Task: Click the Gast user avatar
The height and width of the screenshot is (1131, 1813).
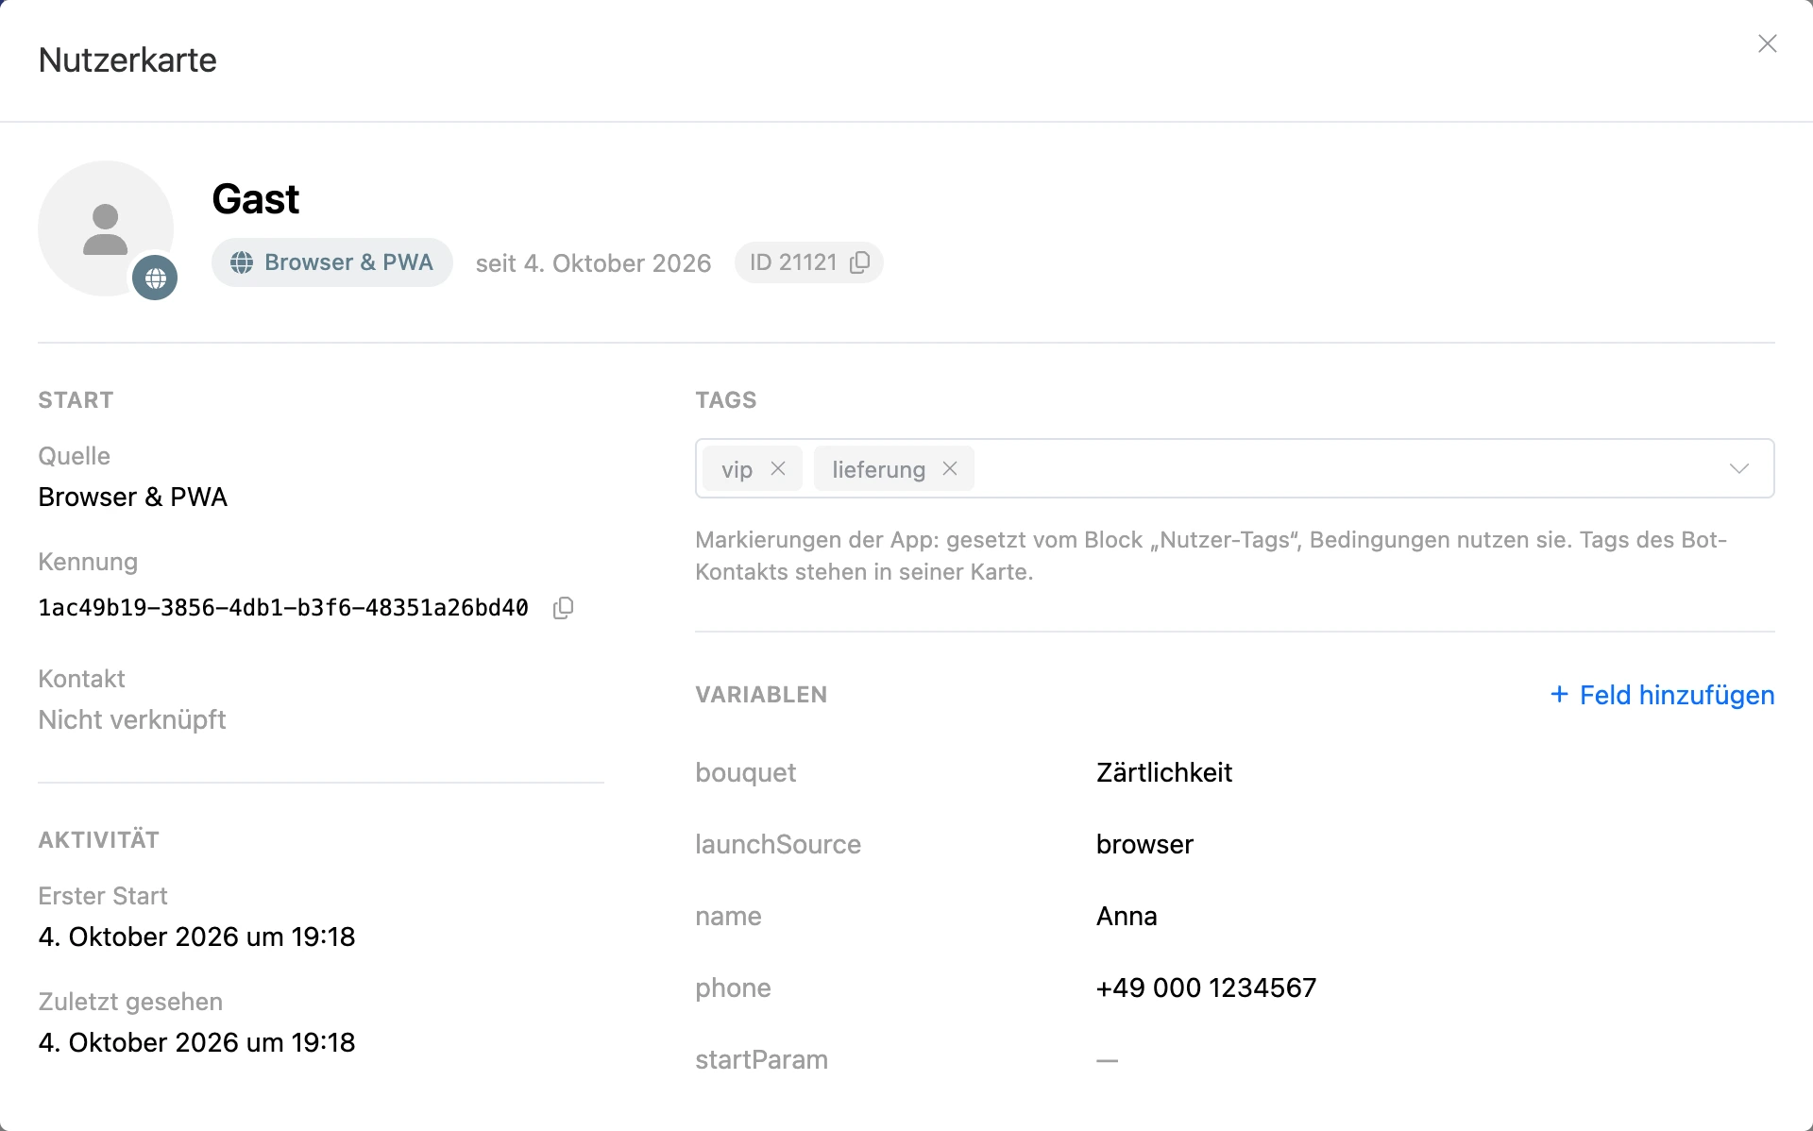Action: pos(106,228)
